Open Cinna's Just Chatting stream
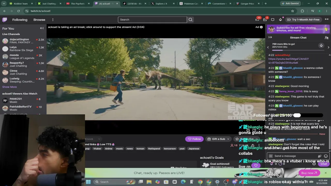 (x=23, y=72)
